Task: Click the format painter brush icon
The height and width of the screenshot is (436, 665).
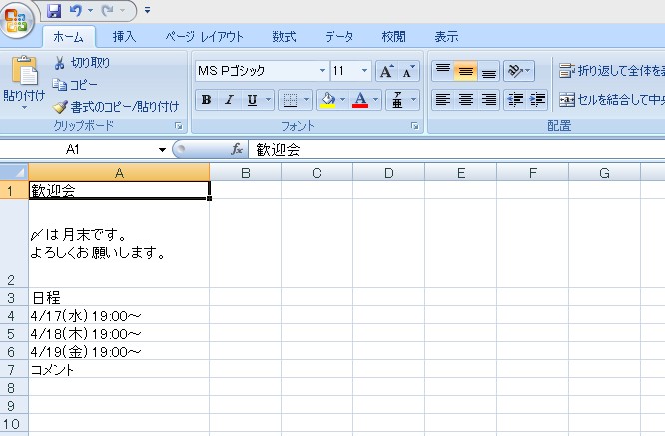Action: (60, 106)
